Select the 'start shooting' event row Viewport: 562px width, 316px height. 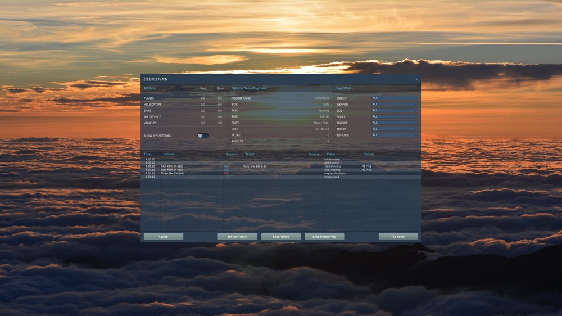281,166
